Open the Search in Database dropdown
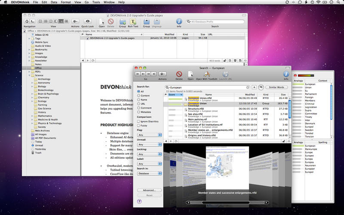Viewport: 344px width, 215px height. tap(149, 173)
